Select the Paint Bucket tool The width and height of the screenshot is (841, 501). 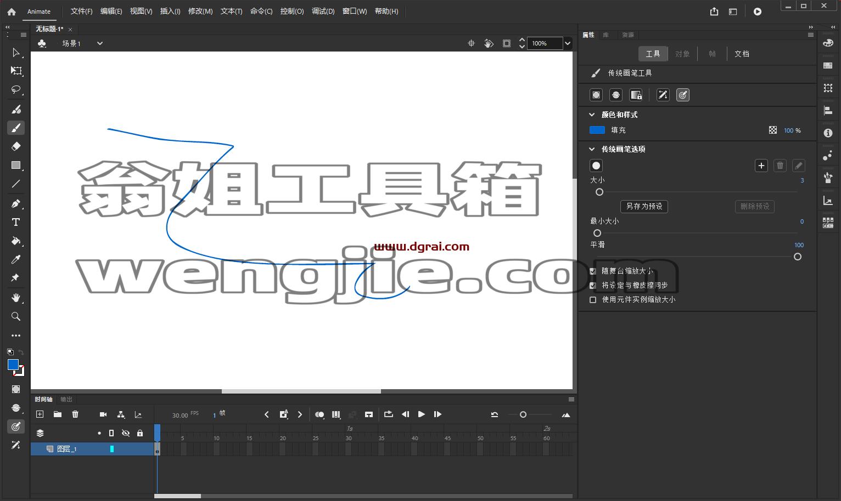pyautogui.click(x=16, y=241)
